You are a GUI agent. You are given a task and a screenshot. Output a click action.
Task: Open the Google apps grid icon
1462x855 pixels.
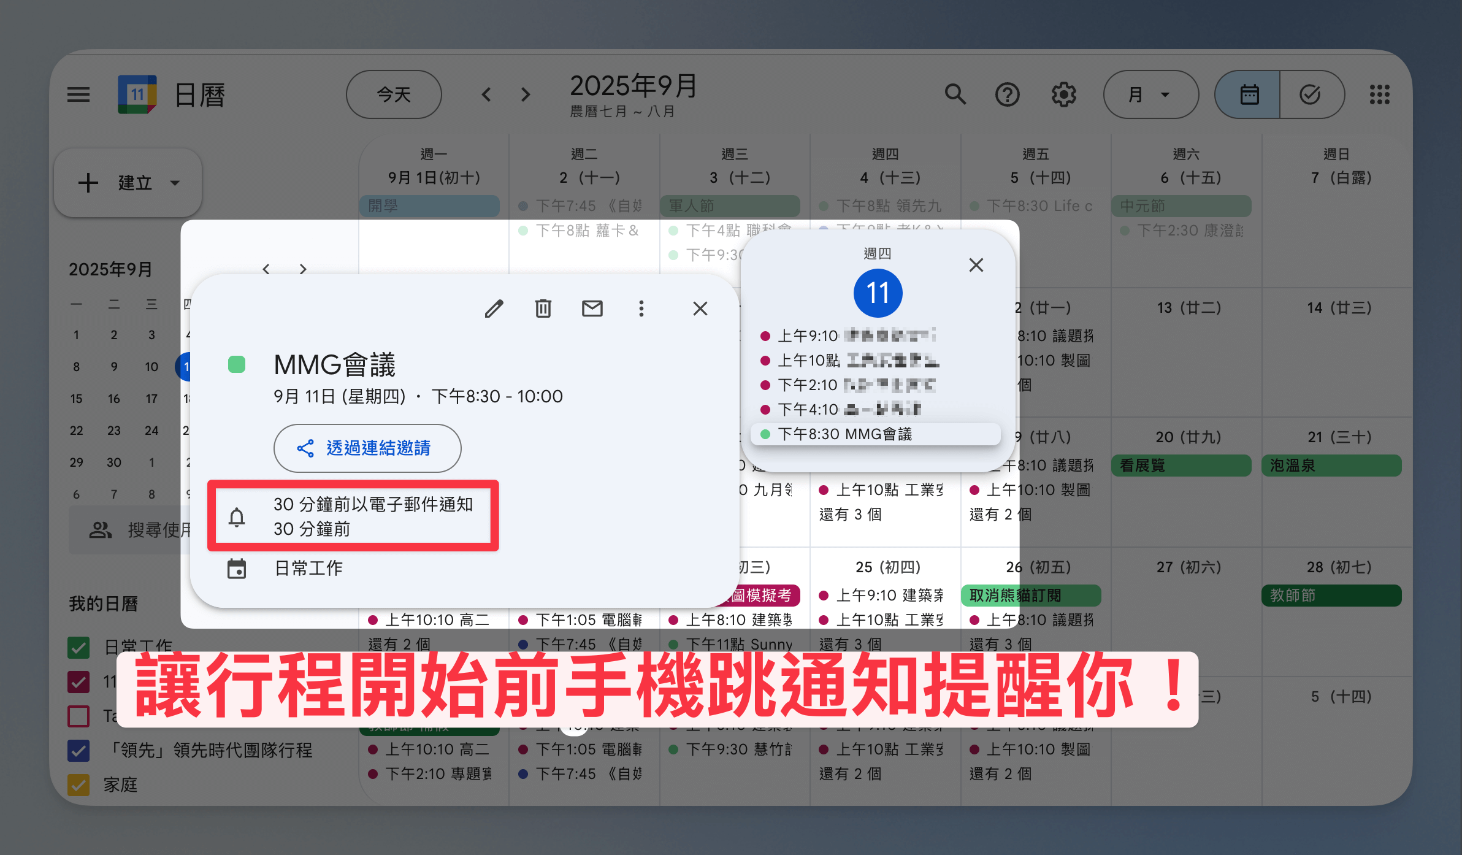coord(1379,94)
